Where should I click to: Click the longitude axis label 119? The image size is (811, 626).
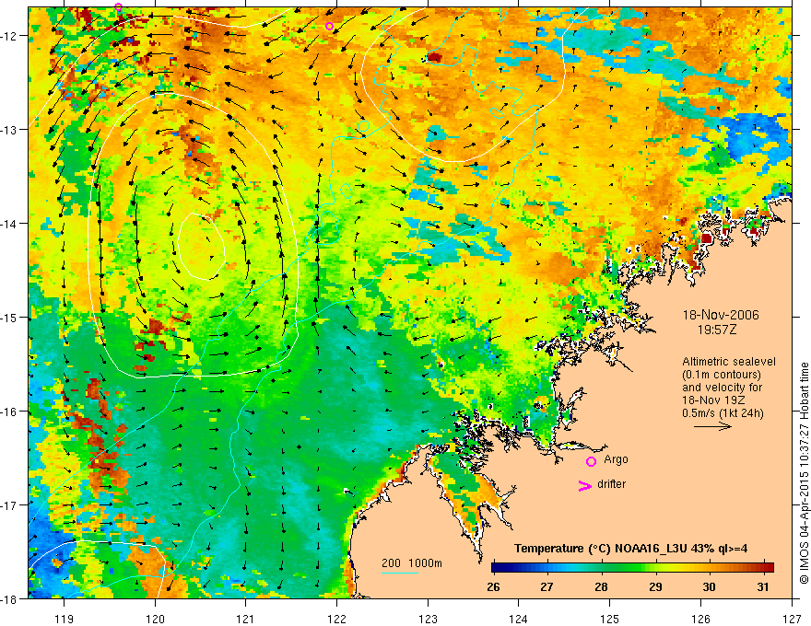point(65,619)
